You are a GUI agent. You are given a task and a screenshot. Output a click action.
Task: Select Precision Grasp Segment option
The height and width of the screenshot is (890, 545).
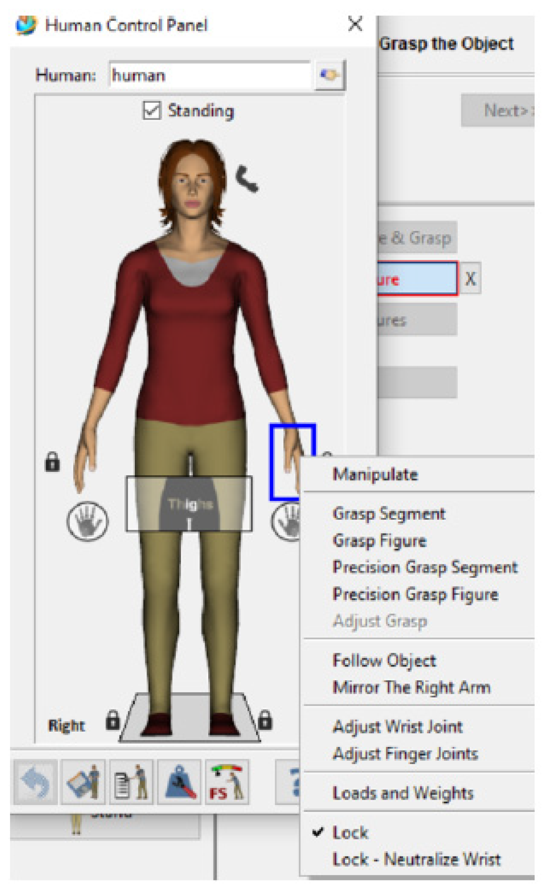425,567
